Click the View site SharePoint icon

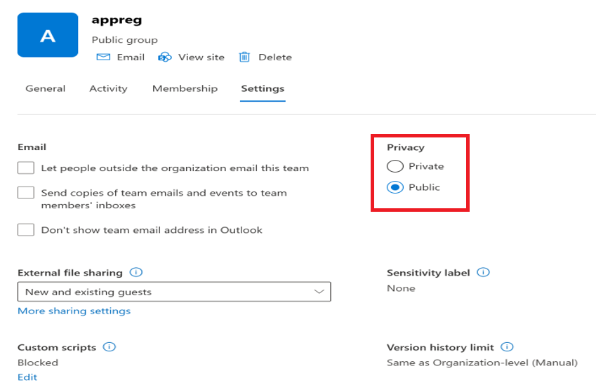tap(165, 58)
